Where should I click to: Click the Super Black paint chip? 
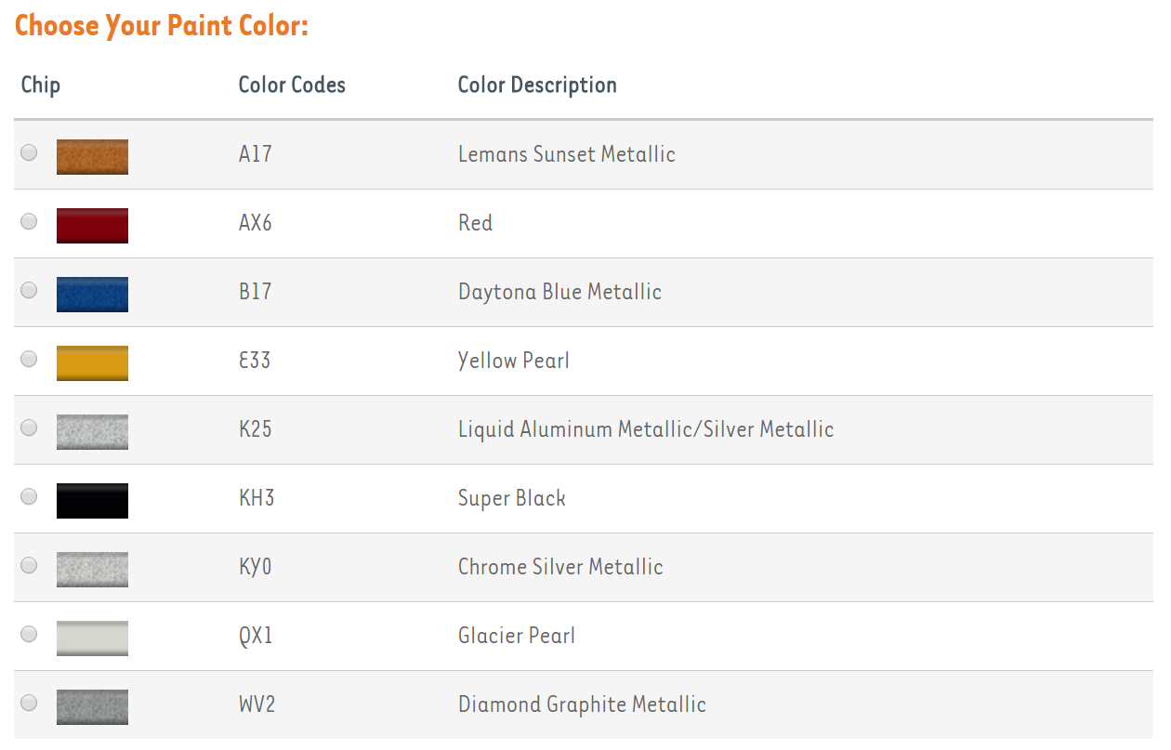click(92, 501)
